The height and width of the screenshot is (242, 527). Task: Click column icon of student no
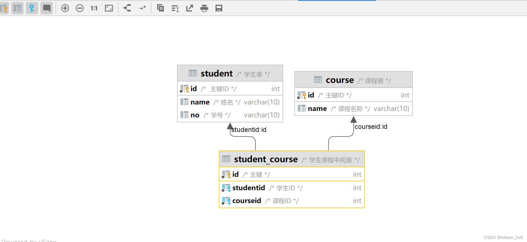click(184, 115)
